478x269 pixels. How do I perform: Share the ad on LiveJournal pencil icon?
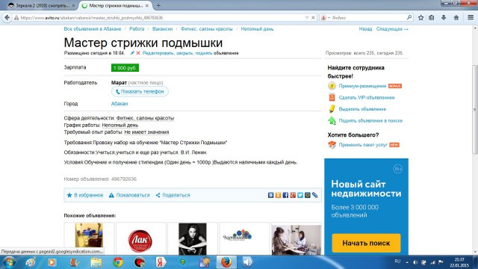tap(315, 195)
